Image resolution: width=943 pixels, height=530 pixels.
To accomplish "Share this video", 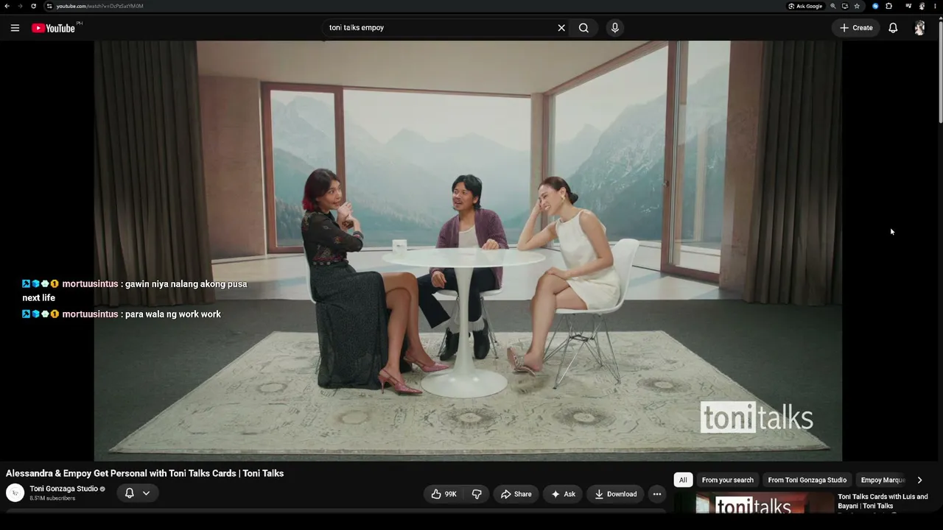I will coord(516,494).
